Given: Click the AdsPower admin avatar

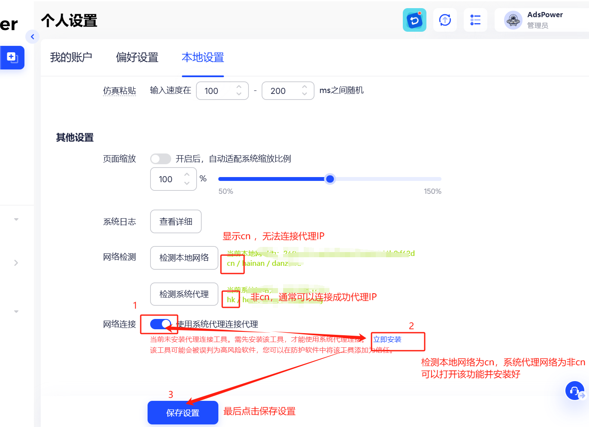Looking at the screenshot, I should 513,20.
